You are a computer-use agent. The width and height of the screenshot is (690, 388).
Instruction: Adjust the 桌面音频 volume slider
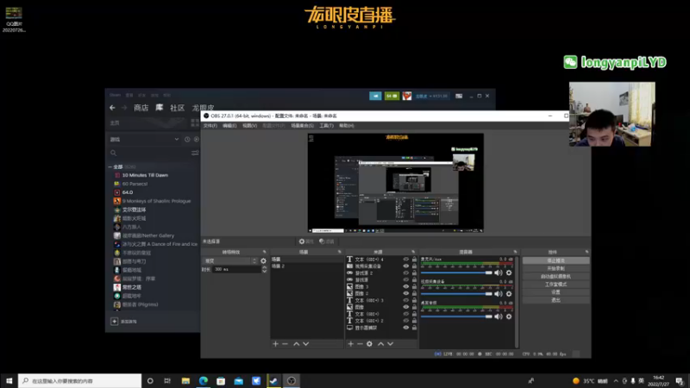(x=457, y=316)
